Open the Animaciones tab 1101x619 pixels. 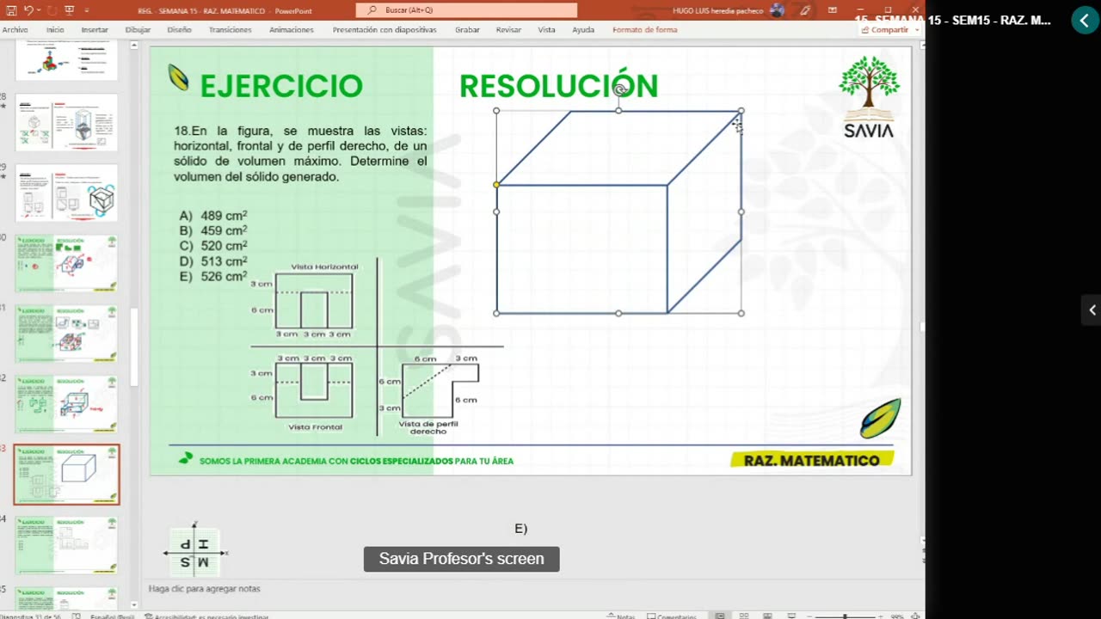tap(292, 29)
